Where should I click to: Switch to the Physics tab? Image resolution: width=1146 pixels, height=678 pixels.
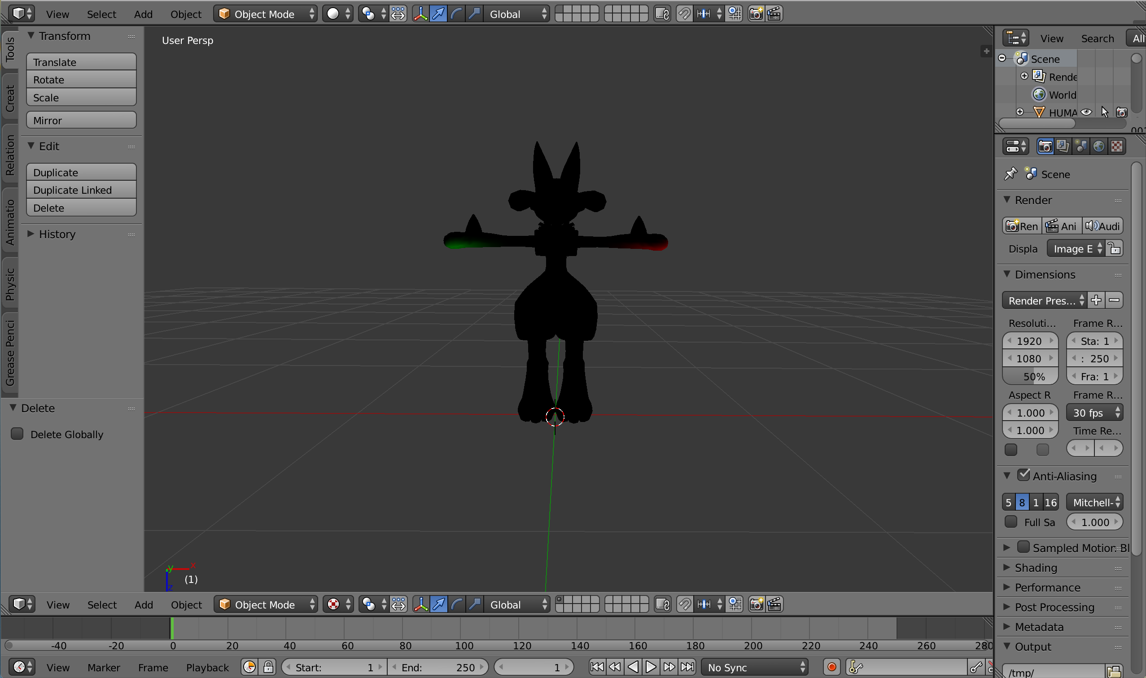[x=10, y=284]
